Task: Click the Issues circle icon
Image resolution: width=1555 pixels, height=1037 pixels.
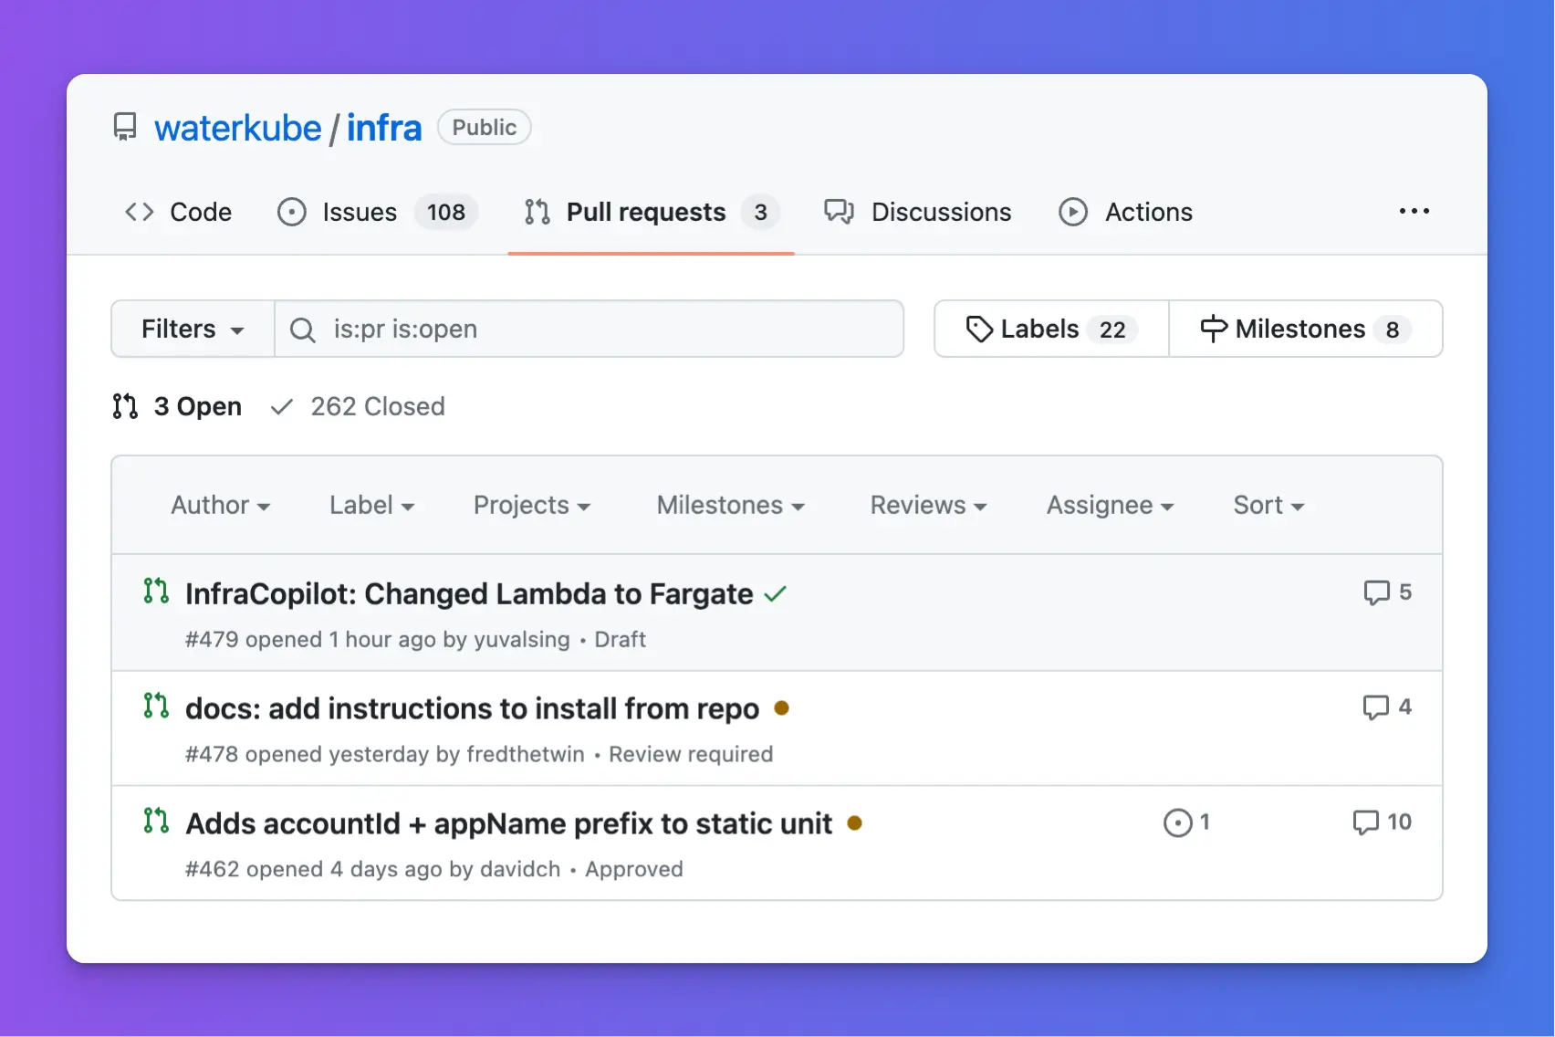Action: [x=292, y=212]
